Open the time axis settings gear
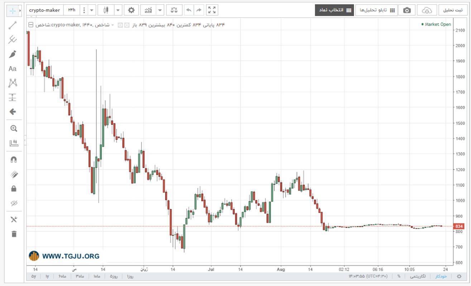471x286 pixels. 459,276
